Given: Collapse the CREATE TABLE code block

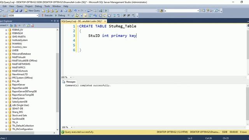Looking at the screenshot, I should coord(78,26).
